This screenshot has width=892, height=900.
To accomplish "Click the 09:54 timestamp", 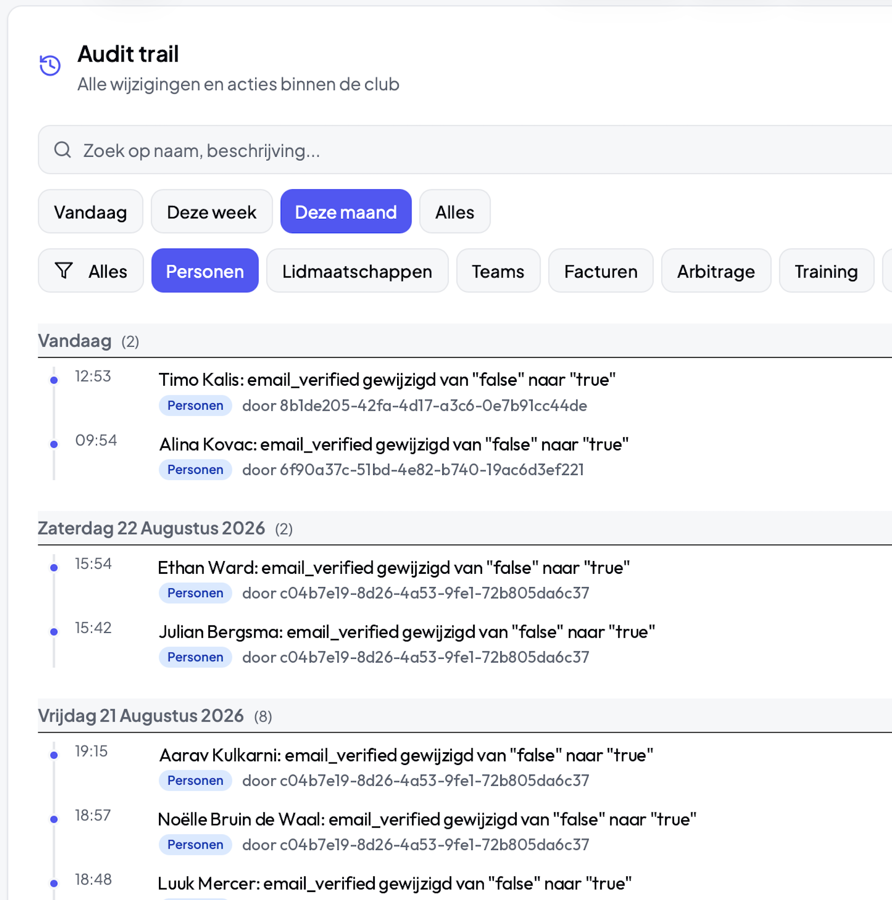I will pyautogui.click(x=96, y=440).
